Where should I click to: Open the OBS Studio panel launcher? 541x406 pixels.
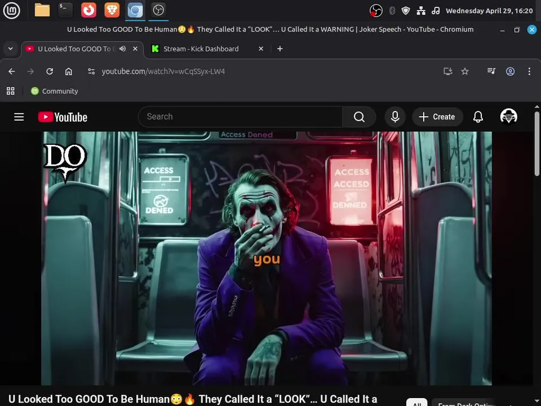(158, 10)
